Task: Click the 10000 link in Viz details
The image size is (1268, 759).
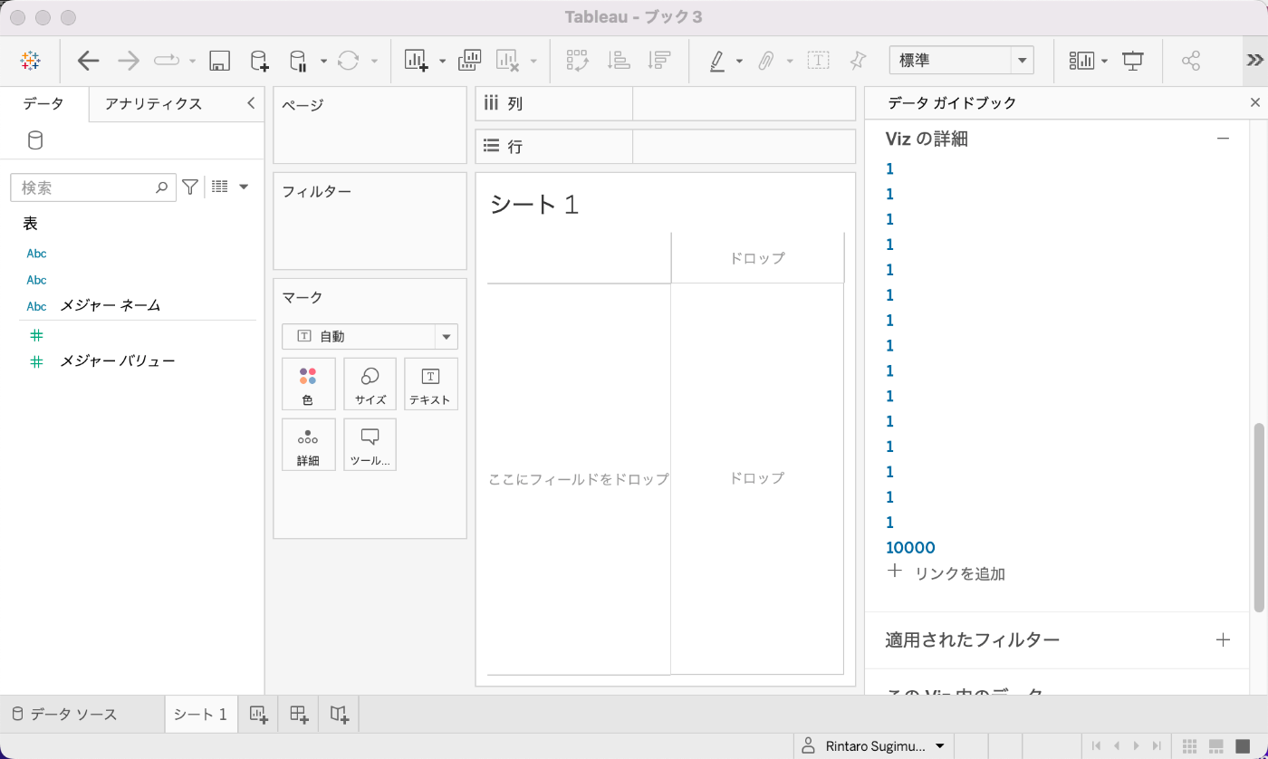Action: click(x=910, y=547)
